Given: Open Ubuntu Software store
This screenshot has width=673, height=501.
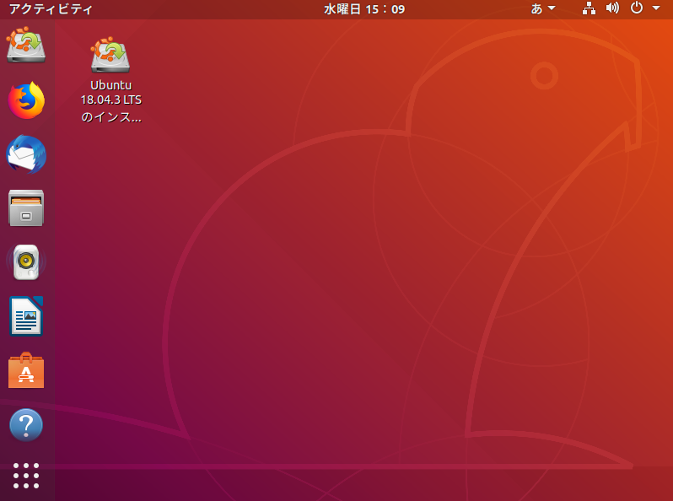Looking at the screenshot, I should tap(26, 370).
